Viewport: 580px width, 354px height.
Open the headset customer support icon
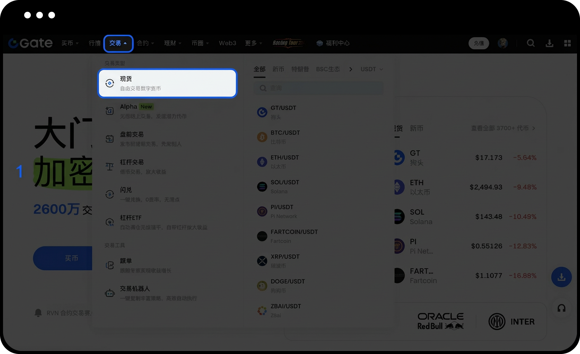(561, 308)
